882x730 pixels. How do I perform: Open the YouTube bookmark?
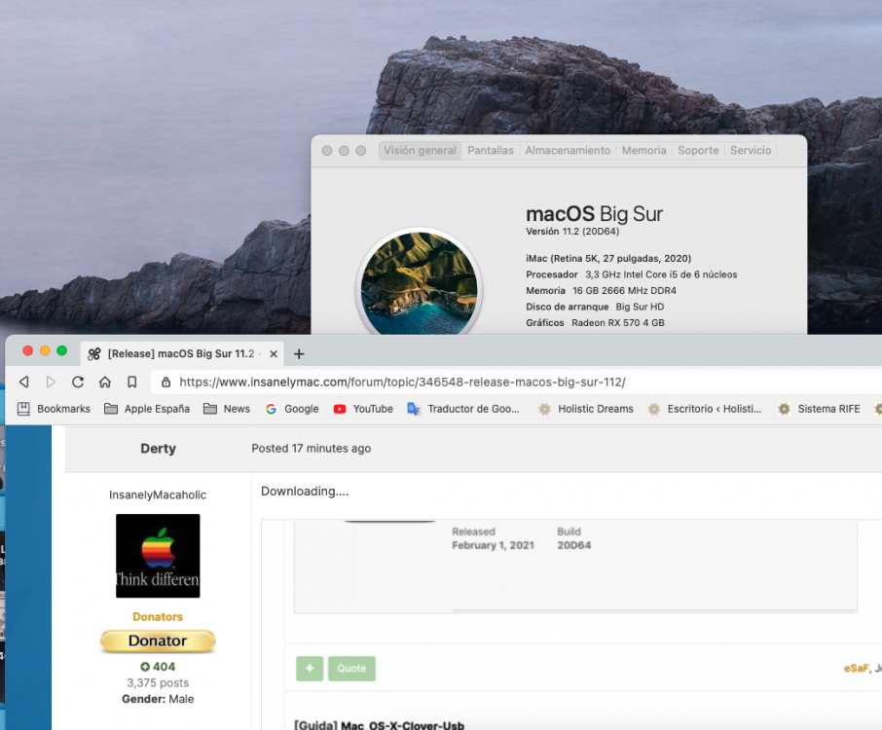coord(363,409)
